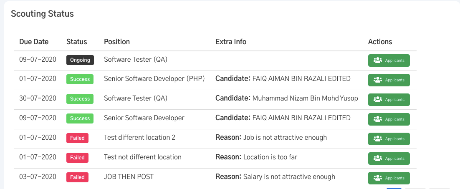Screen dimensions: 460x189
Task: Select Success badge of Senior Software Developer (PHP)
Action: tap(80, 79)
